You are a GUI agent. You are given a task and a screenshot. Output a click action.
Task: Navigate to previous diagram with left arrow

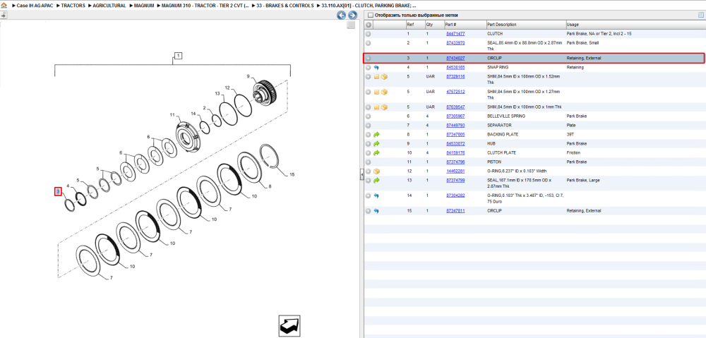pyautogui.click(x=341, y=16)
